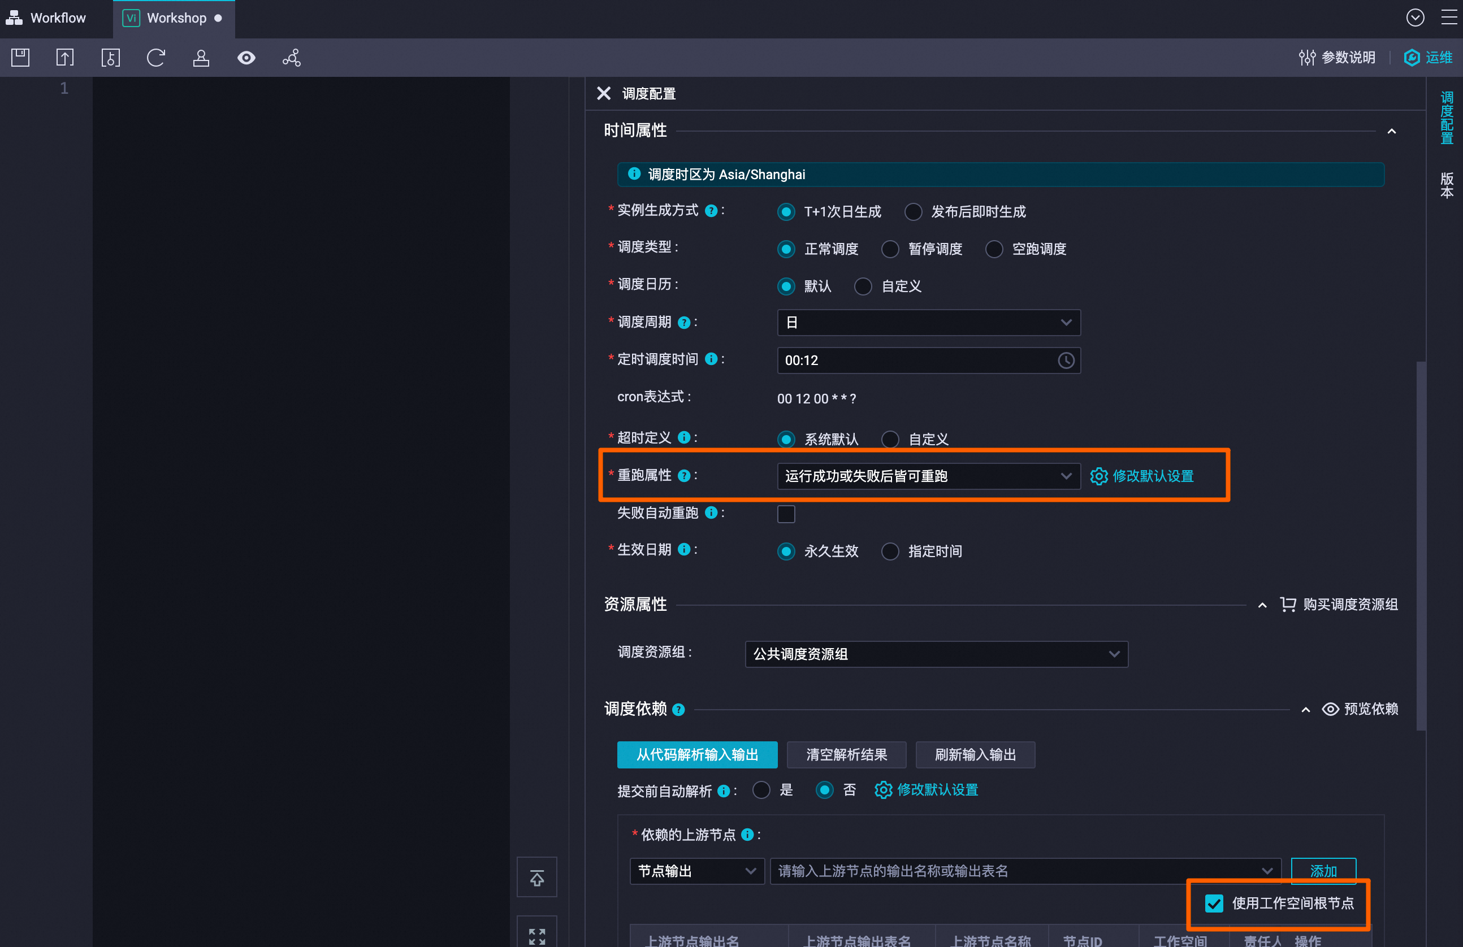
Task: Click help icon next to 实例生成方式
Action: [711, 211]
